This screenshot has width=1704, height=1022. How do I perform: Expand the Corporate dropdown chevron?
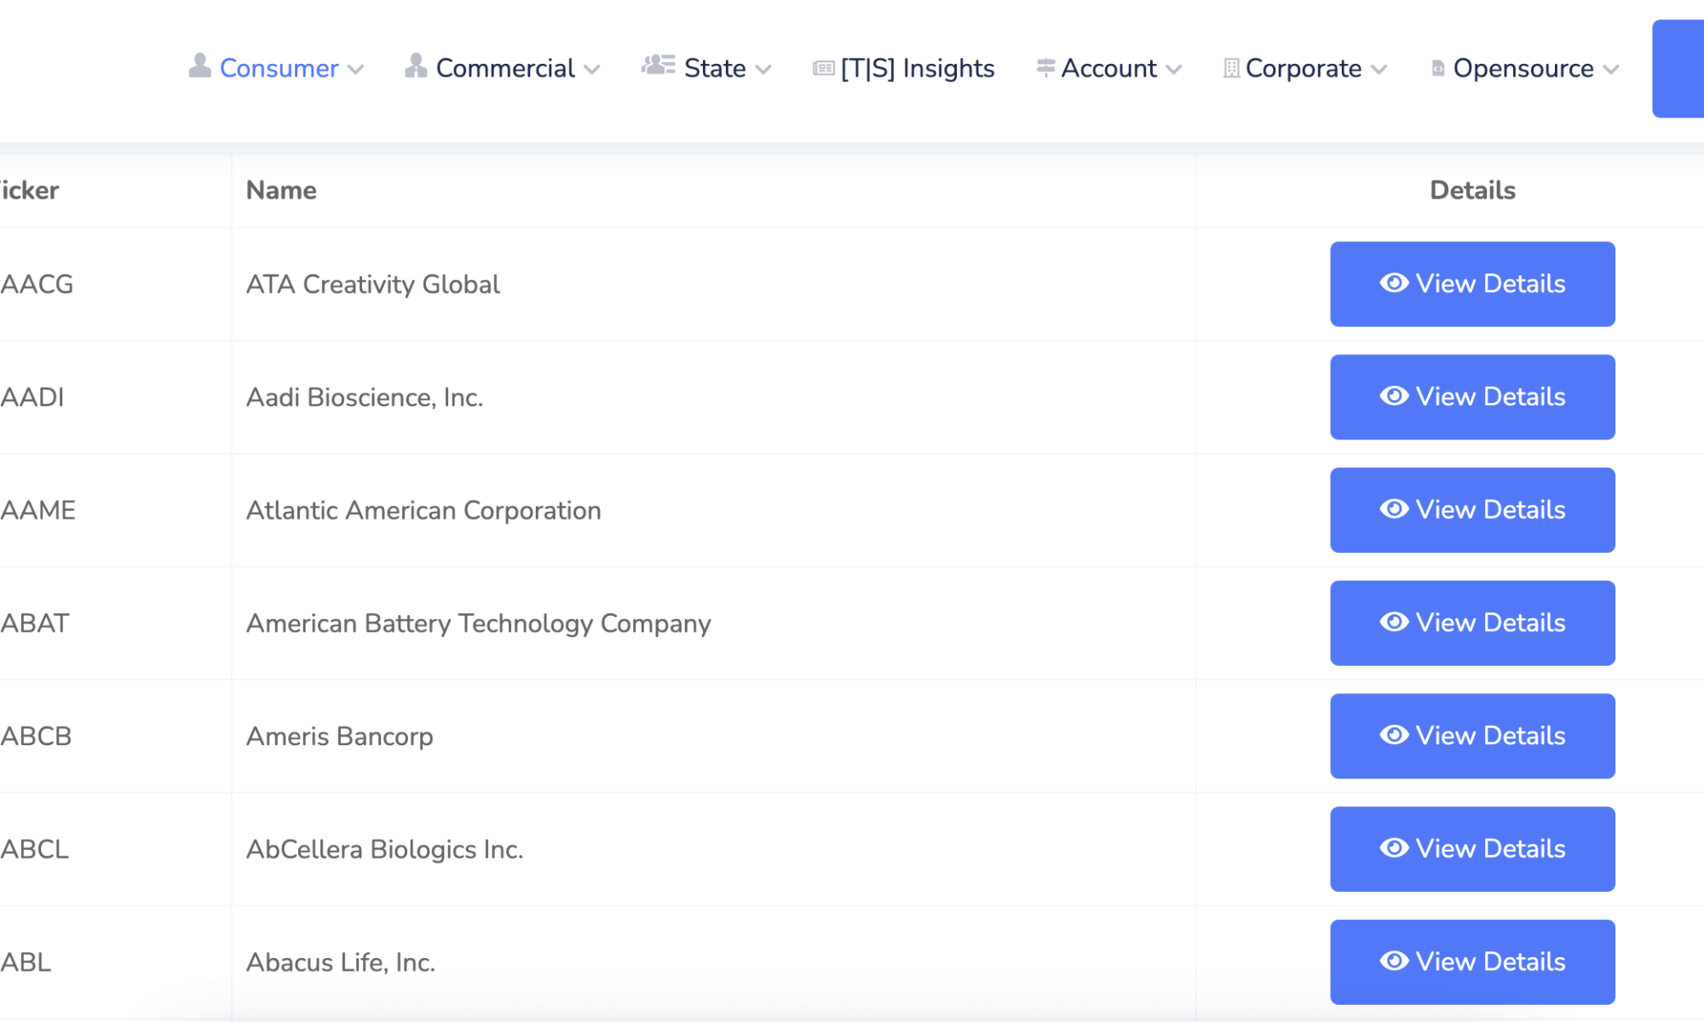click(x=1379, y=70)
